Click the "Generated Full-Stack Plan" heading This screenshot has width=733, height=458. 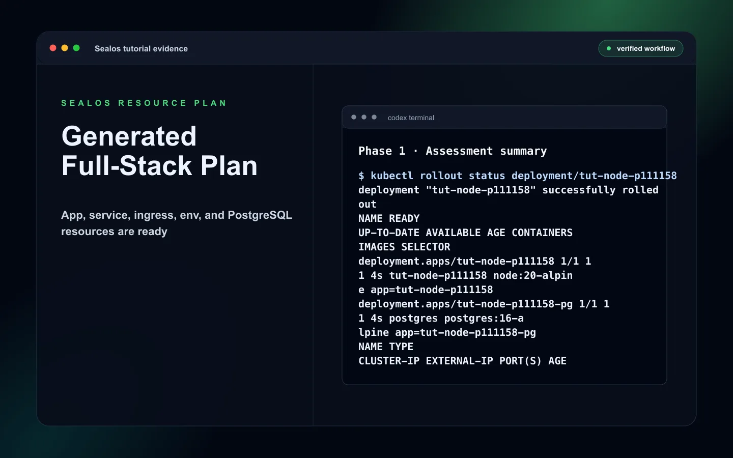click(x=159, y=151)
